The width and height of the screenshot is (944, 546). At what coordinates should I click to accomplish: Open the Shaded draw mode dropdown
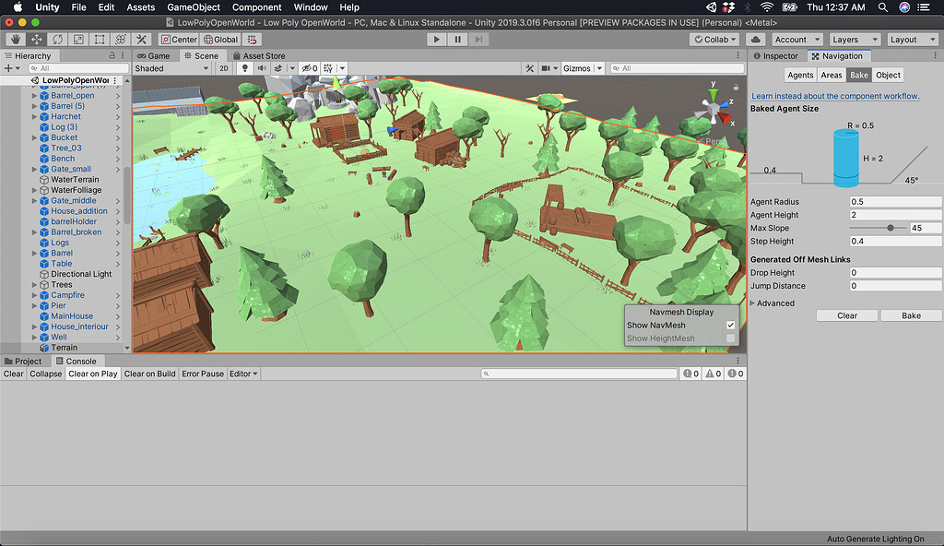click(171, 67)
